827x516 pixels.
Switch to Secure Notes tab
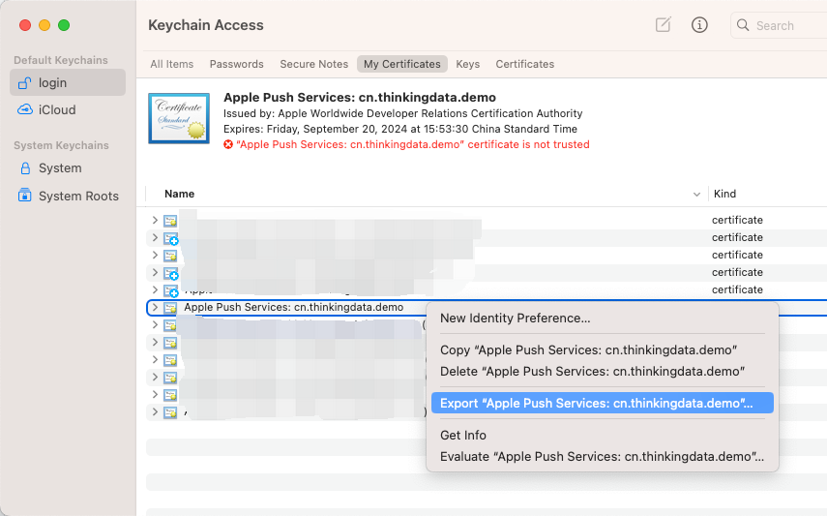[x=313, y=64]
